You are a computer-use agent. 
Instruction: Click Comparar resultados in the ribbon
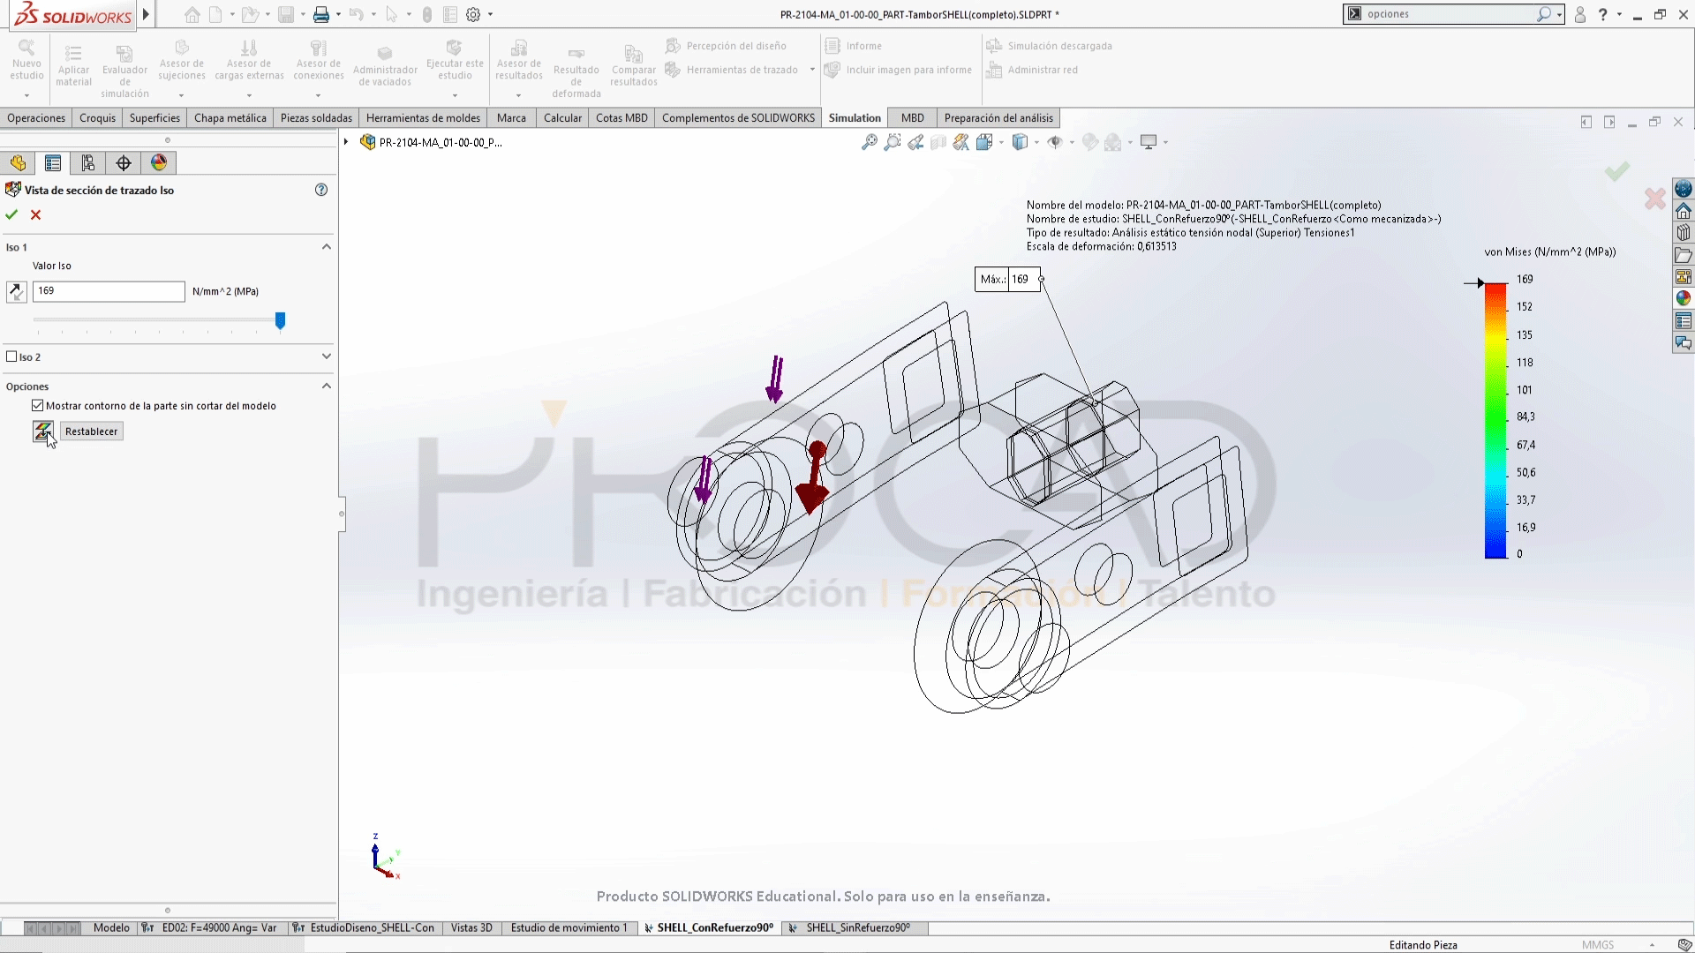pyautogui.click(x=634, y=64)
